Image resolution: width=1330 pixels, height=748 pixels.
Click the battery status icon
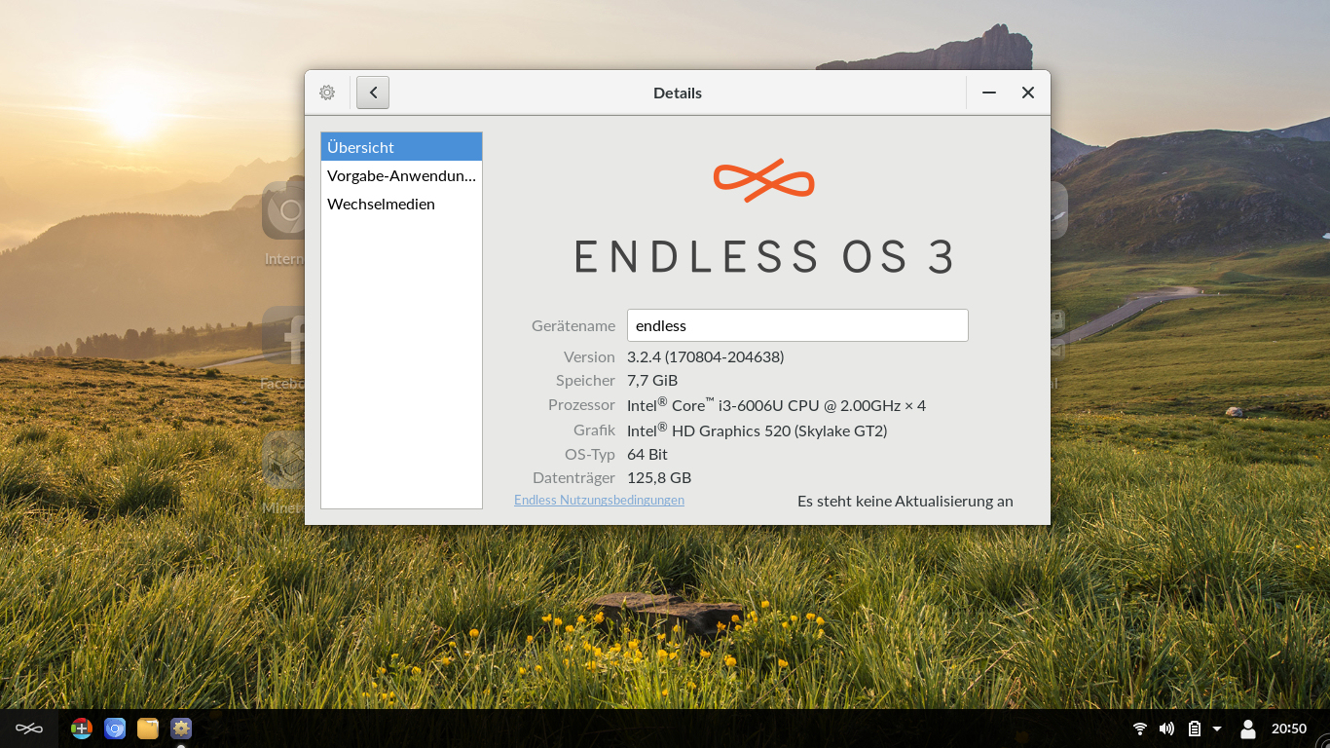coord(1194,729)
